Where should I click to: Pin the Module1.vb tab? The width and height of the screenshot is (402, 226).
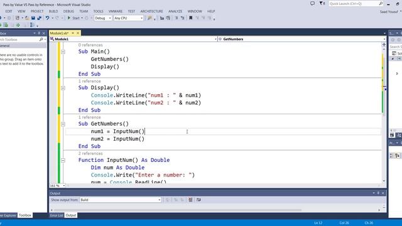pos(73,33)
